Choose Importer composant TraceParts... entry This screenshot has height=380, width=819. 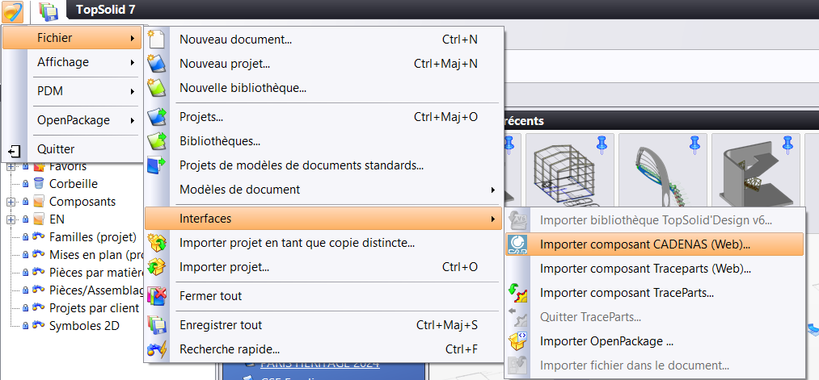point(655,293)
